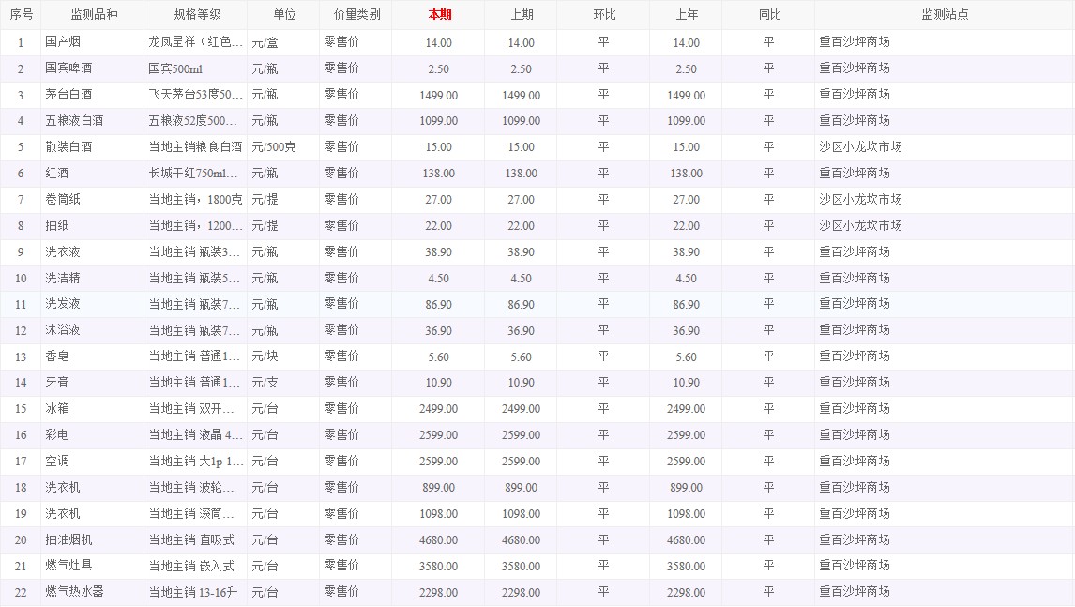
Task: Click the 序号 column header
Action: point(21,14)
